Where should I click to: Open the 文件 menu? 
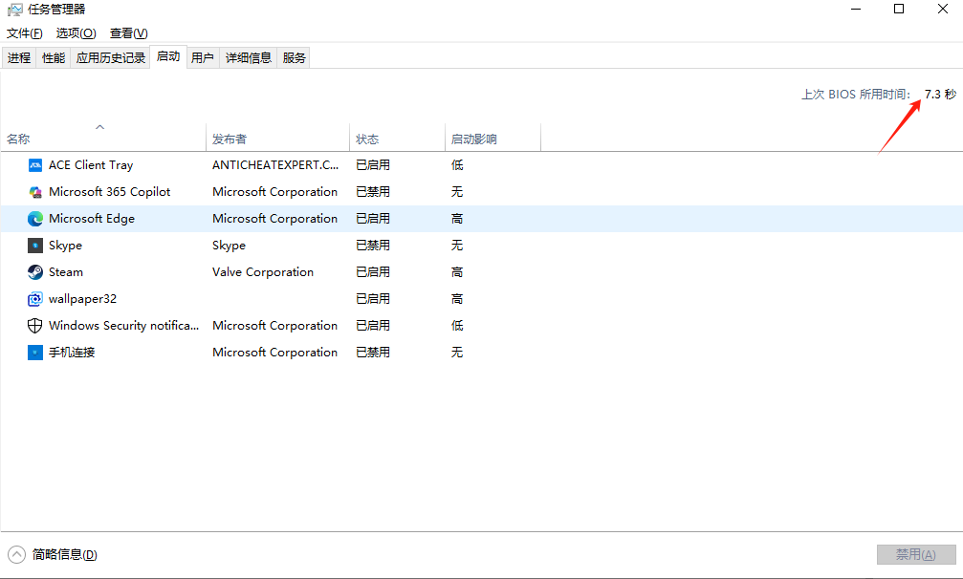[25, 33]
